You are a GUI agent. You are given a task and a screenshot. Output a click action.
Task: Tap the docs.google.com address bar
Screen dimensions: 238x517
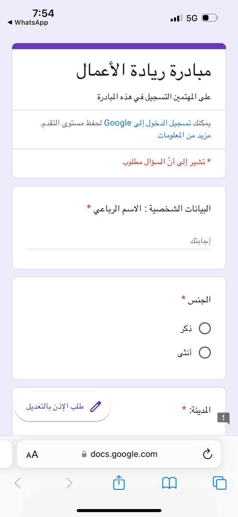pos(119,454)
